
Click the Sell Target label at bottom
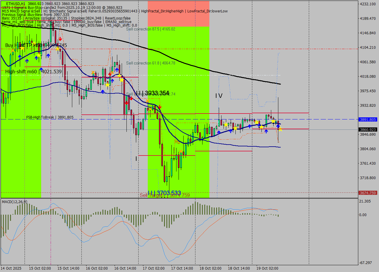151,195
